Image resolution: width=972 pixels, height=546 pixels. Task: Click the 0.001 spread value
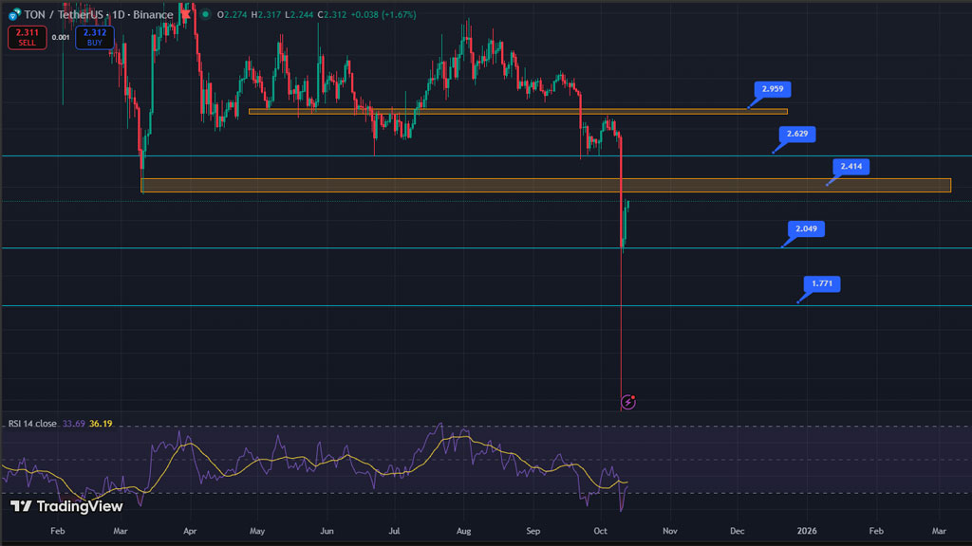[60, 38]
